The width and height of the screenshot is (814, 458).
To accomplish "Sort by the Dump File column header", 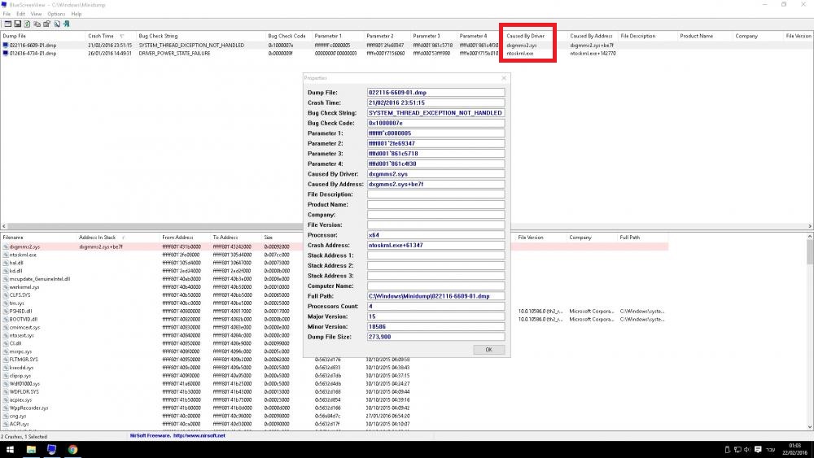I will 43,36.
